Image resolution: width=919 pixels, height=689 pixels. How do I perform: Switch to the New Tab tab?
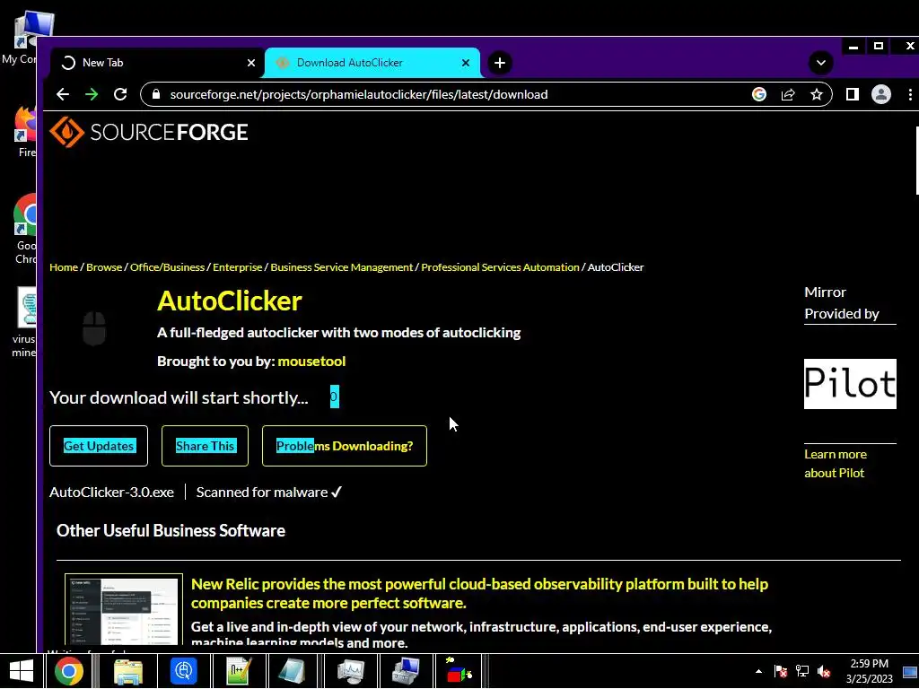158,63
